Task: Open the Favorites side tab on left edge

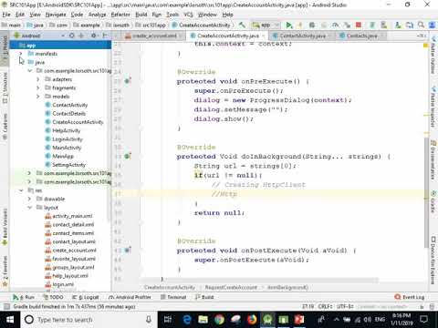Action: (5, 271)
